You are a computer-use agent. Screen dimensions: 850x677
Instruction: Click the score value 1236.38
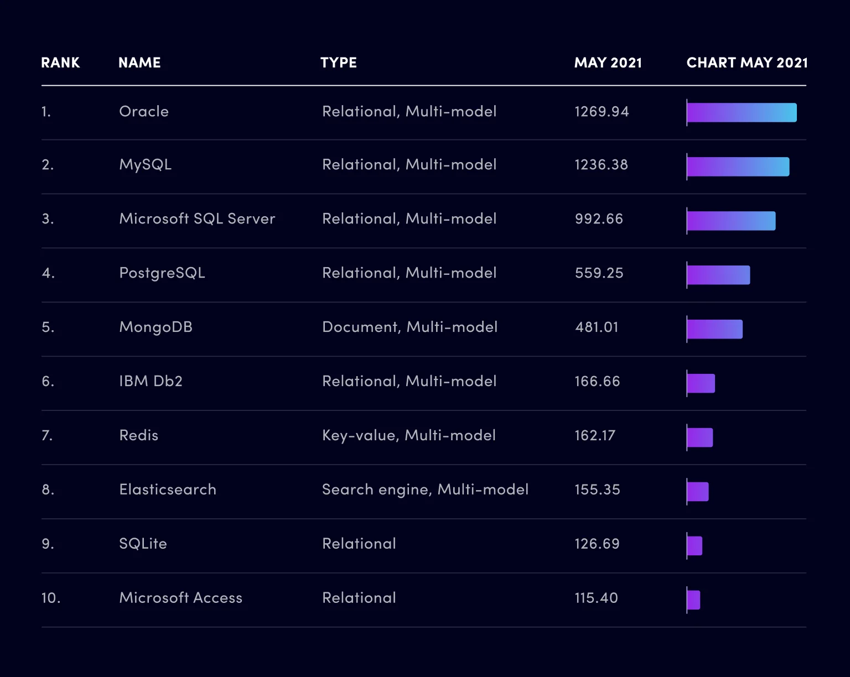click(x=602, y=165)
